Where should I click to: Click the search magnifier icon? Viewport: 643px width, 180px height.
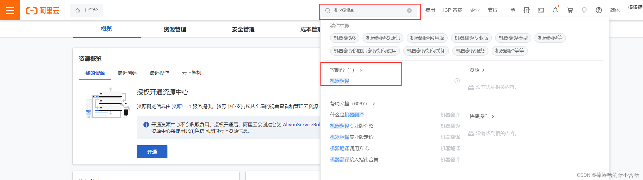click(328, 10)
